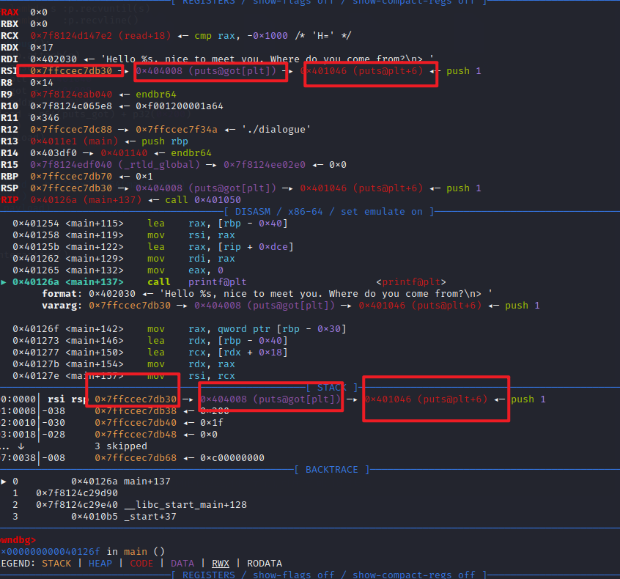Click the RWX legend label
620x579 pixels.
tap(221, 563)
